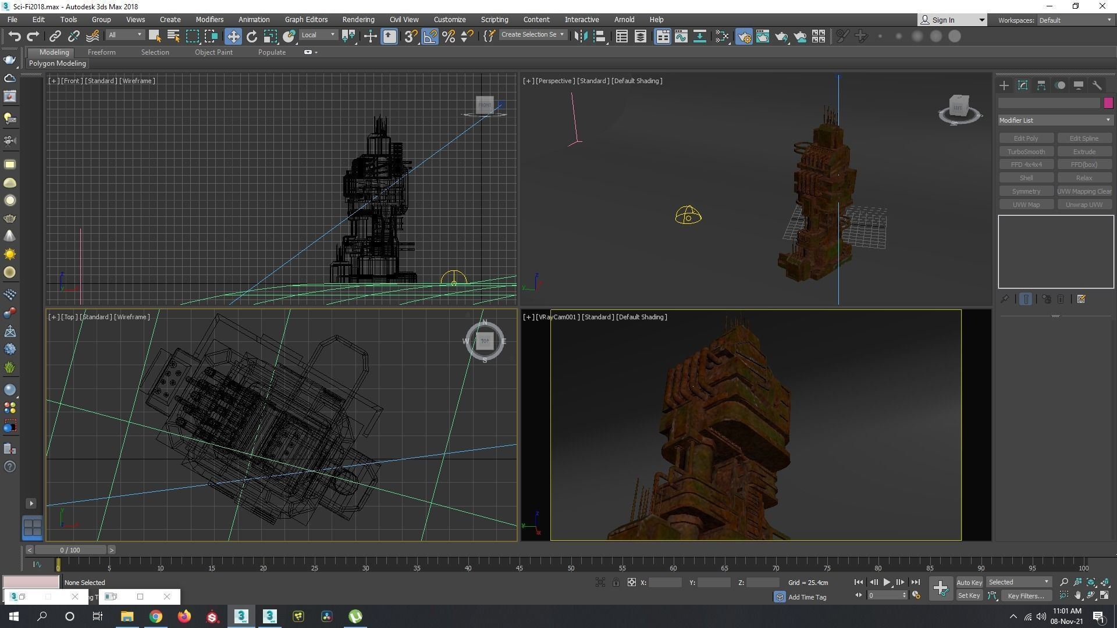
Task: Activate the Select and Scale tool
Action: (270, 37)
